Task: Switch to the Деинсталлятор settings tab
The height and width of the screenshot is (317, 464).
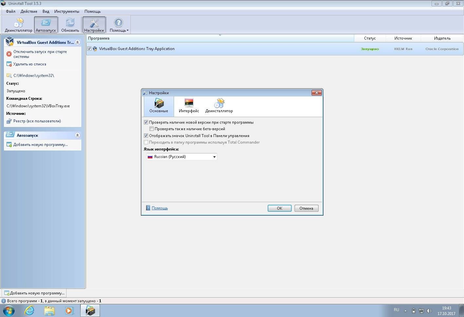Action: [219, 106]
